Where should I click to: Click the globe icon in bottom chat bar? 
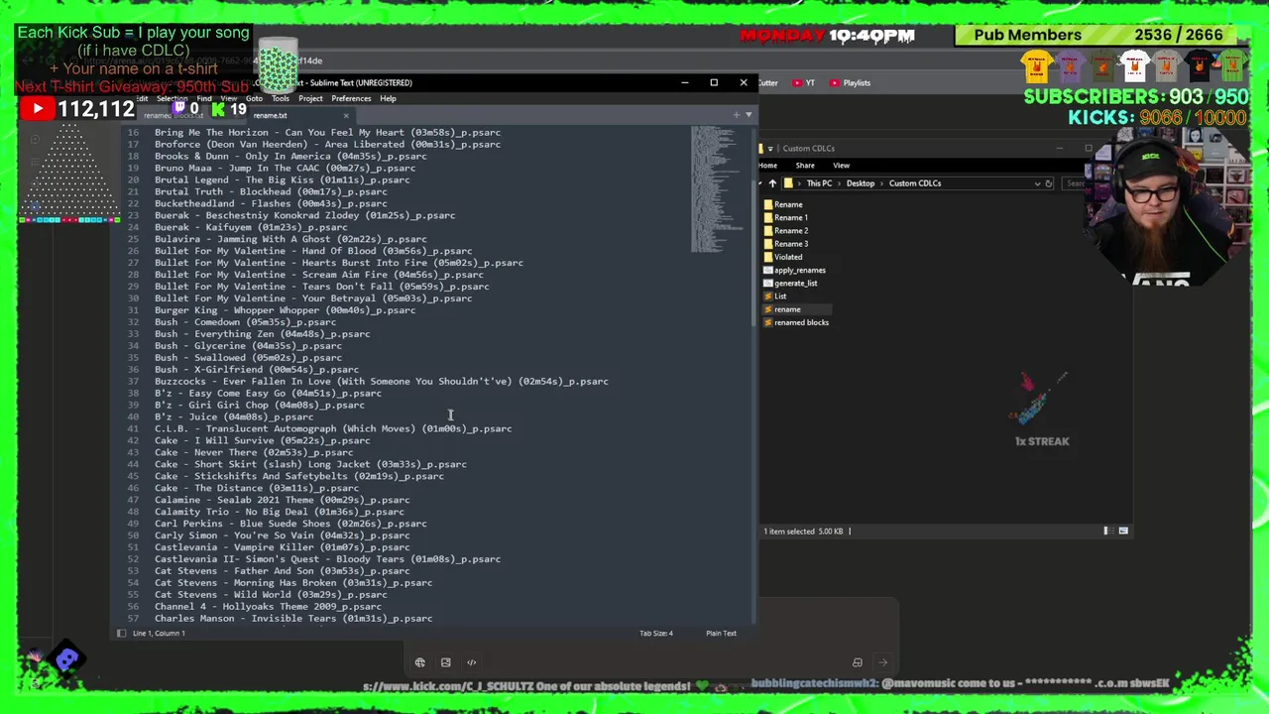point(420,662)
